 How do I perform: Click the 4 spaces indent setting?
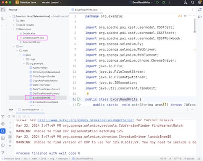[189, 158]
